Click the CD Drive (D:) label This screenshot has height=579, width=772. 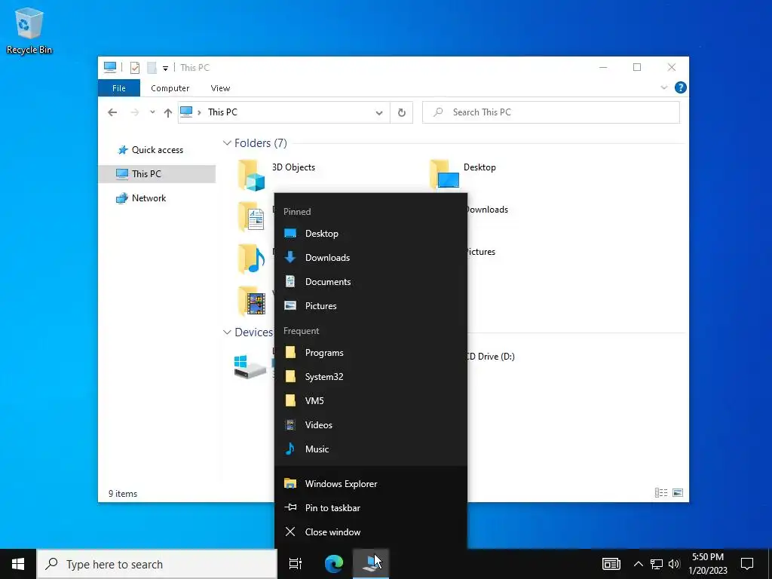tap(491, 357)
